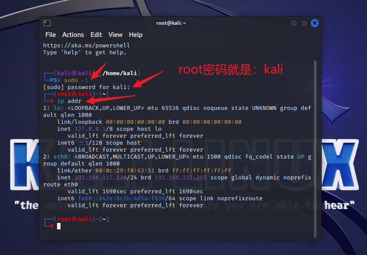Click the green 'UP' state of eth0

click(x=301, y=157)
